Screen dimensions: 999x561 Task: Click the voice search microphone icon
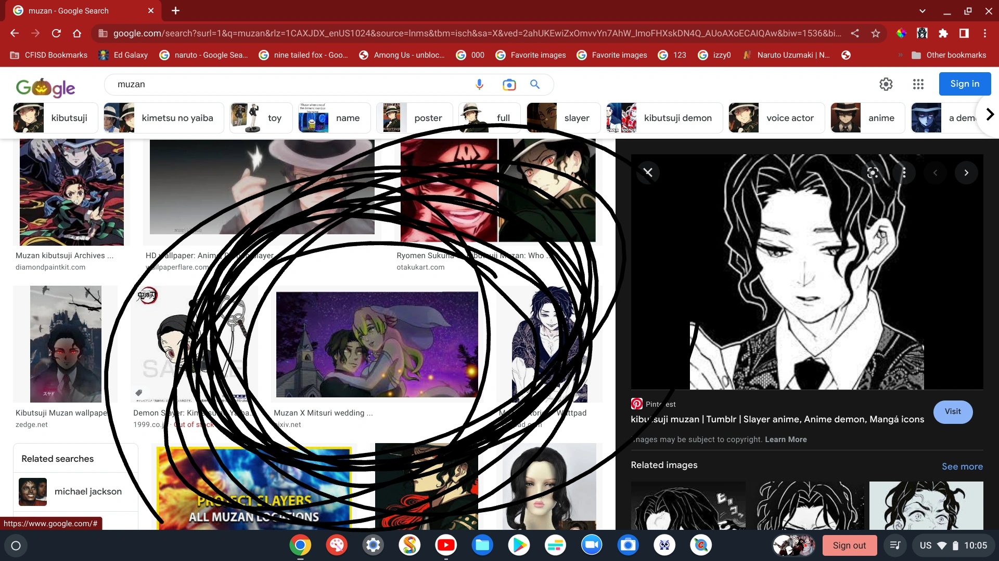click(x=479, y=84)
